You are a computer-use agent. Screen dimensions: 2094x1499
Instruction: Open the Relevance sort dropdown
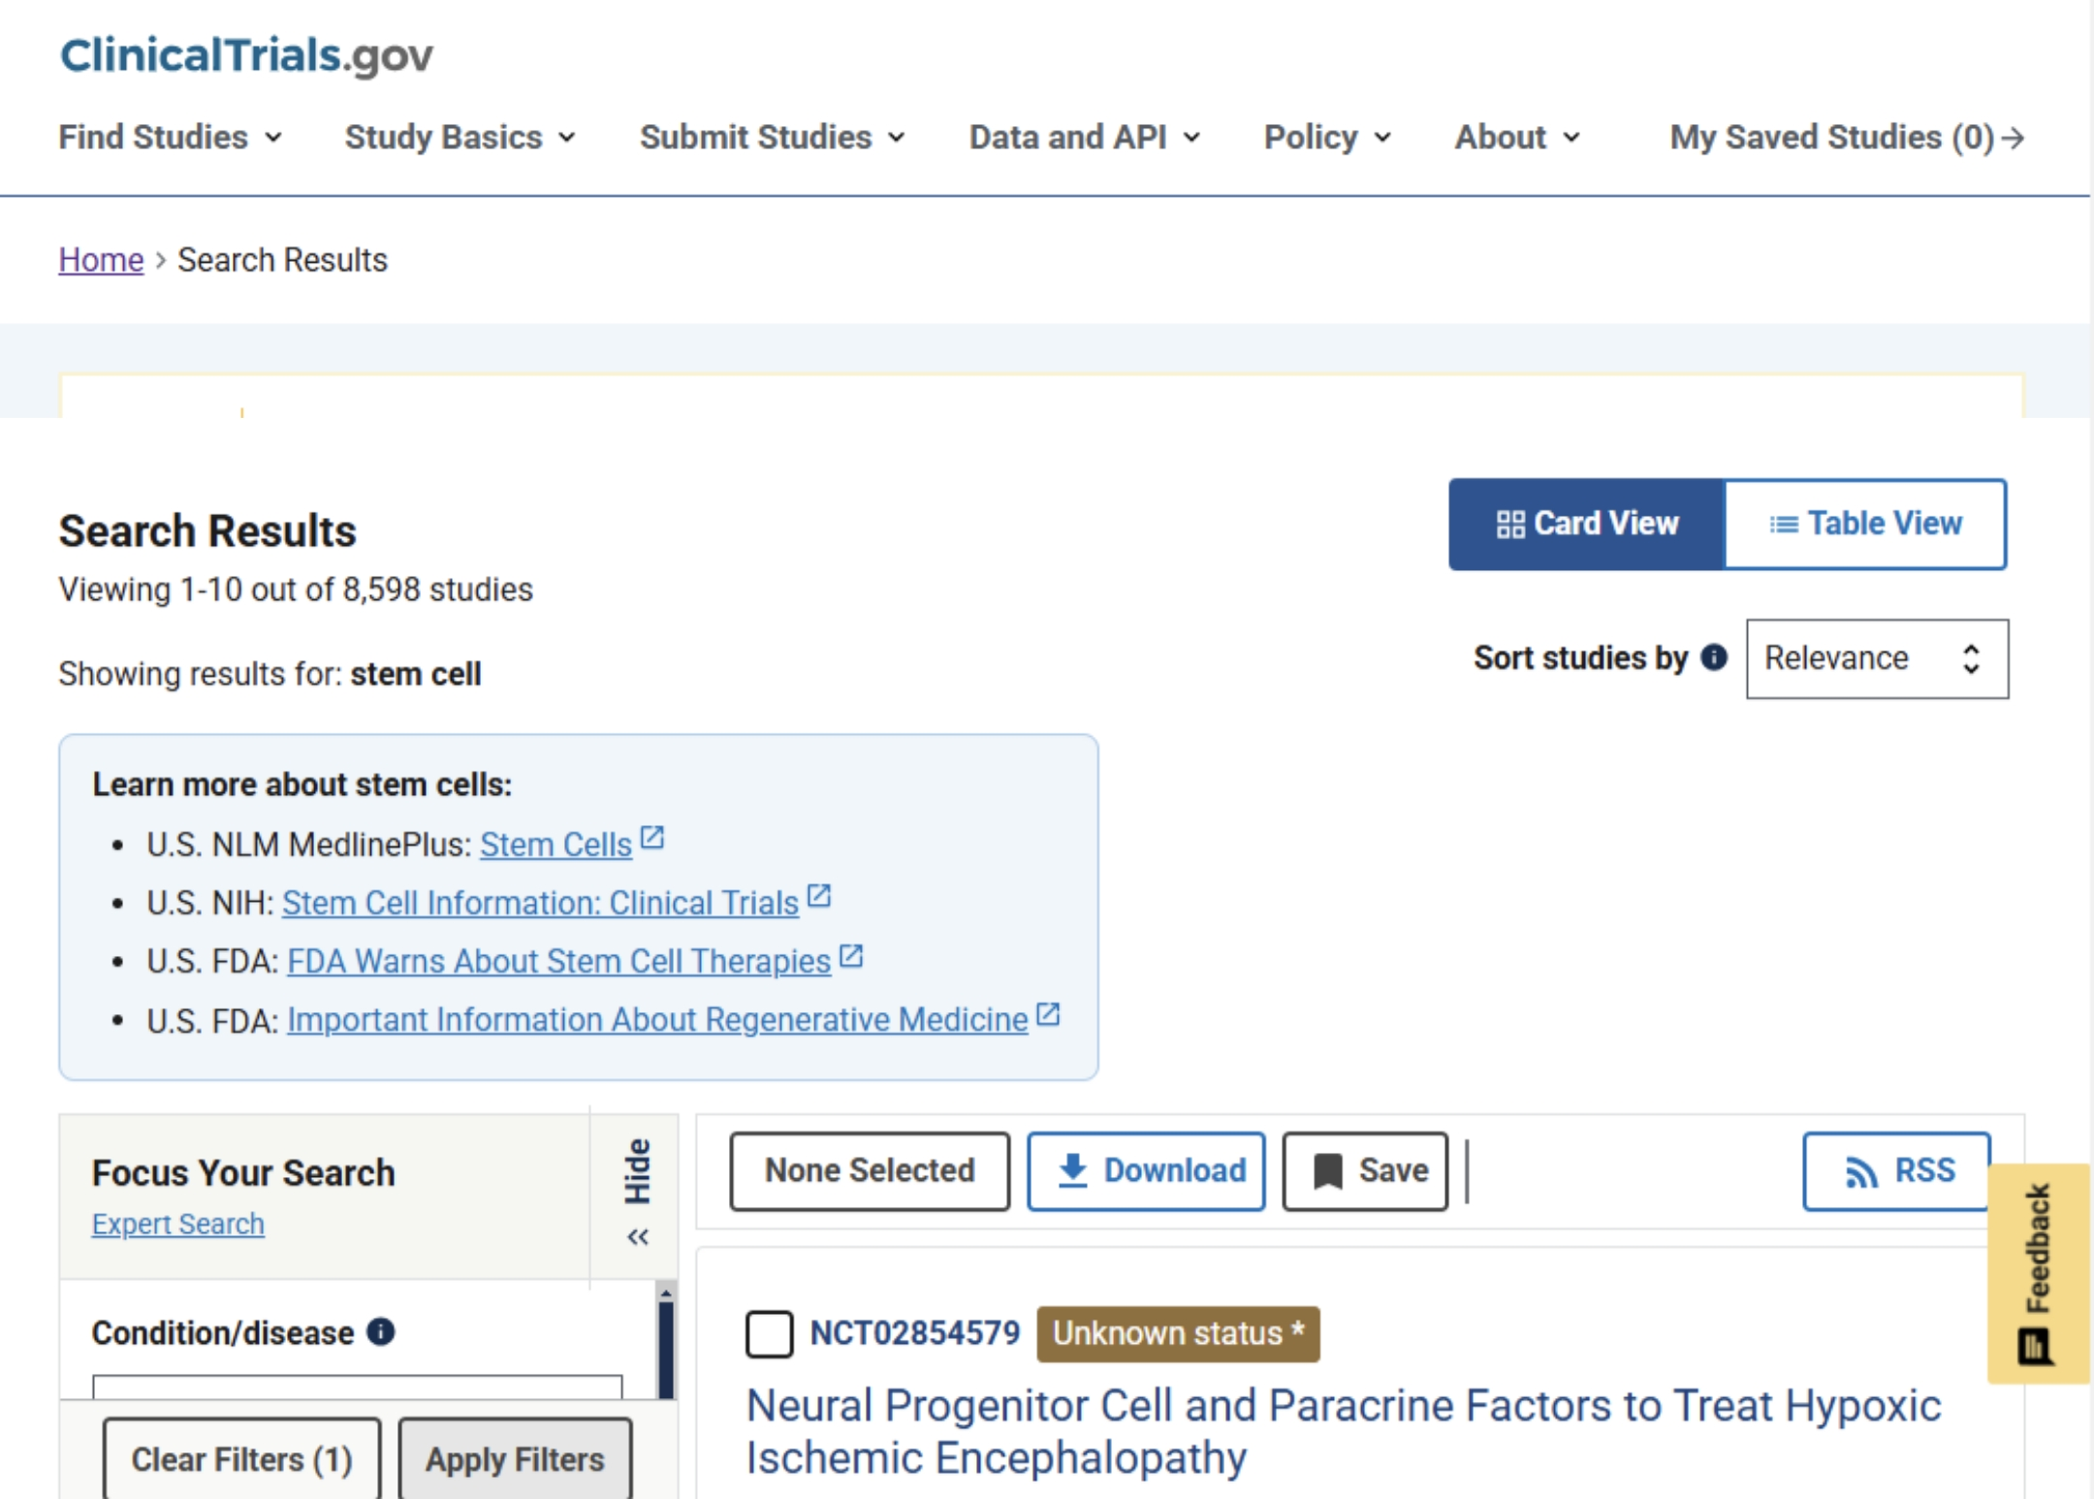coord(1876,658)
